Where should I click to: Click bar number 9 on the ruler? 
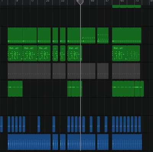pyautogui.click(x=17, y=1)
